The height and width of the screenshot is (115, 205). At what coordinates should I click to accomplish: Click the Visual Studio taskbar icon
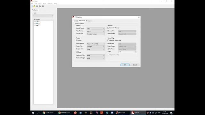[x=96, y=113]
